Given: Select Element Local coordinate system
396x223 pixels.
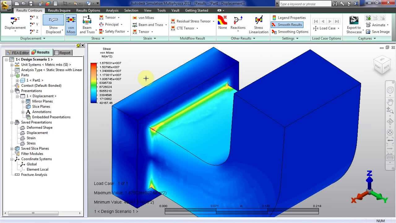Looking at the screenshot, I should pyautogui.click(x=37, y=169).
